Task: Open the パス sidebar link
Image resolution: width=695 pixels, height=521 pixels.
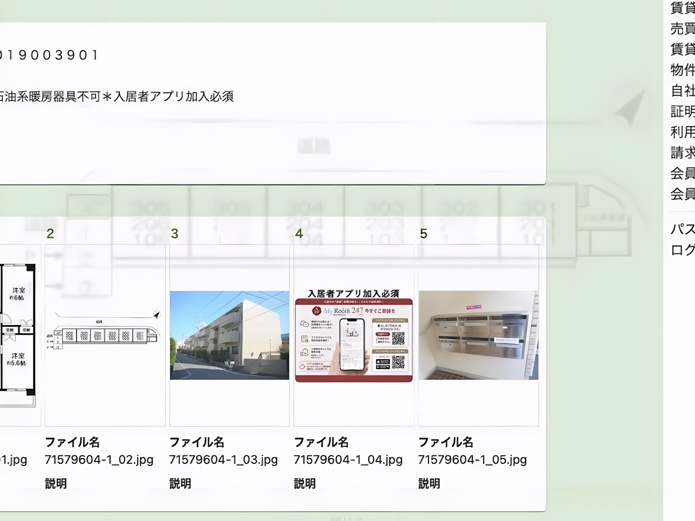Action: [683, 230]
